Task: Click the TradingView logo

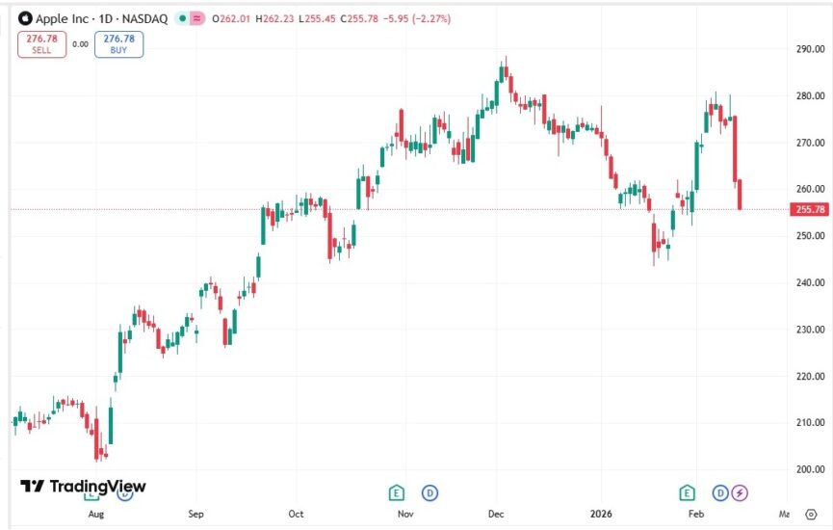Action: (x=83, y=487)
